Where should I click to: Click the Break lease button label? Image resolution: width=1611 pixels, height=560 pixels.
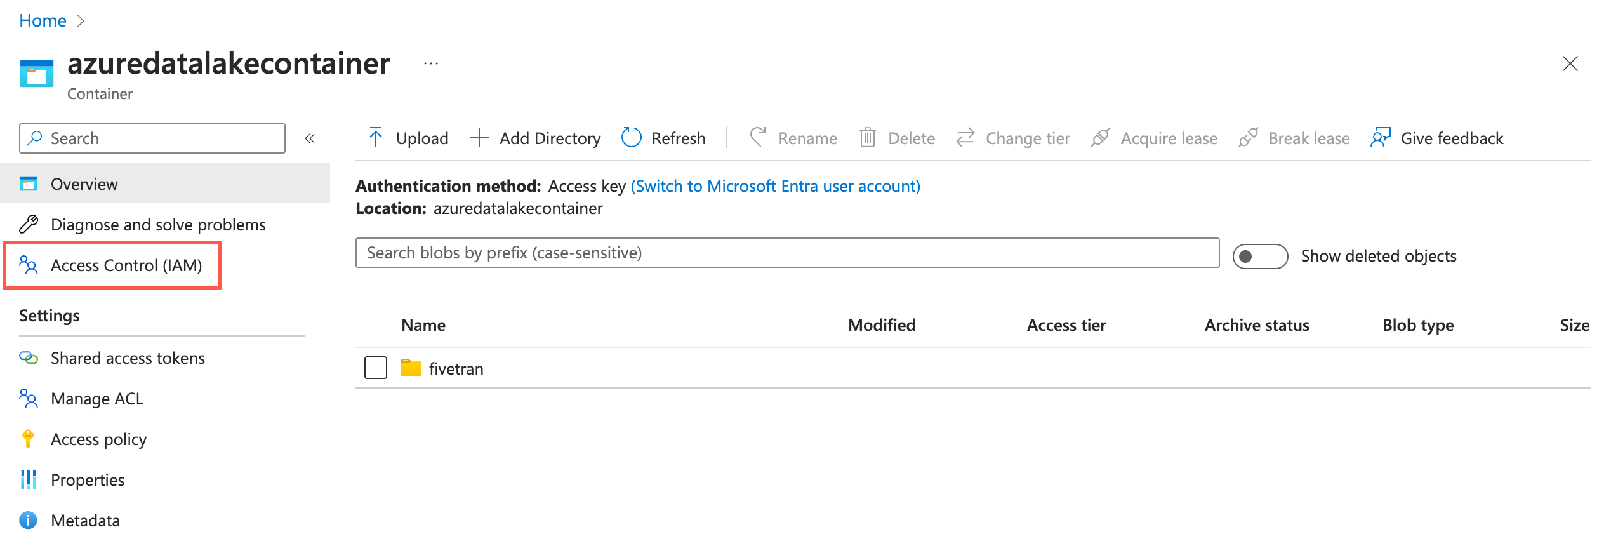tap(1309, 138)
